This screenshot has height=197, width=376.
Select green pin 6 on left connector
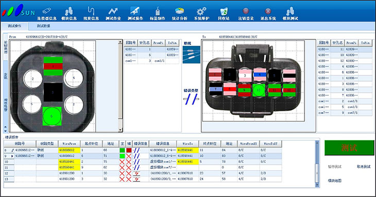pyautogui.click(x=52, y=116)
